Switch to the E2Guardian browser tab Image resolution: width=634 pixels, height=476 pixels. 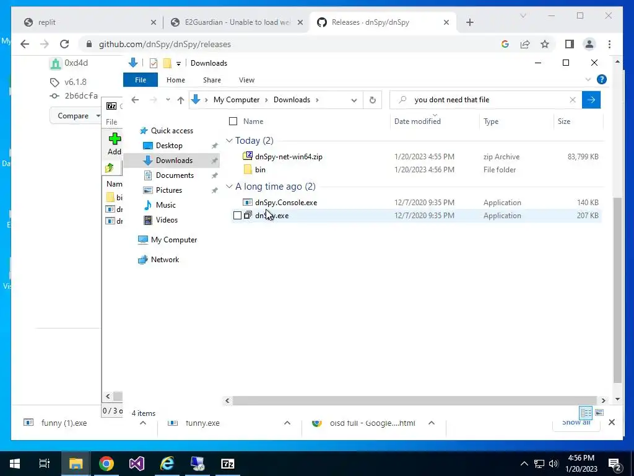click(x=238, y=22)
